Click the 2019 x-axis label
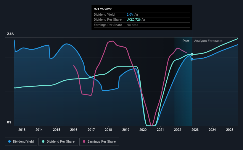The width and height of the screenshot is (243, 150). pyautogui.click(x=126, y=130)
